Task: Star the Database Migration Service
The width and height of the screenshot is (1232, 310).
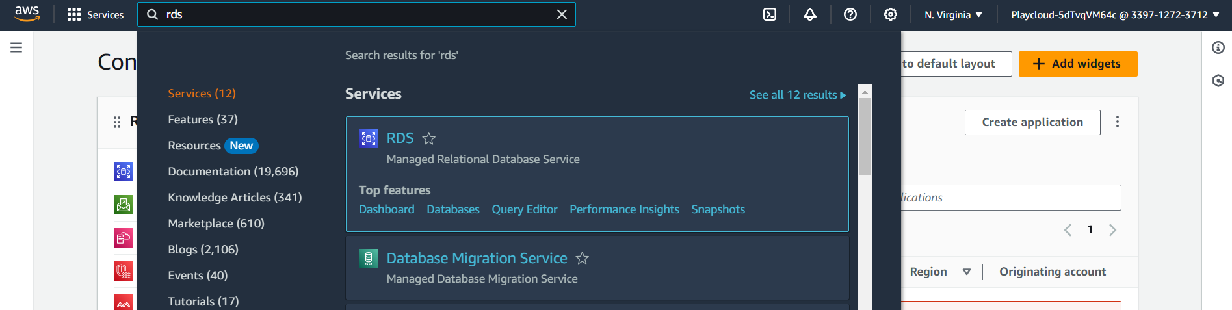Action: point(583,259)
